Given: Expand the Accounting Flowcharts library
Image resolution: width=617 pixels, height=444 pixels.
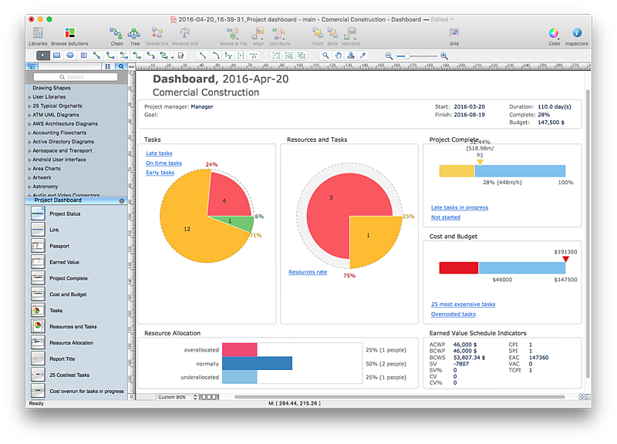Looking at the screenshot, I should 62,133.
